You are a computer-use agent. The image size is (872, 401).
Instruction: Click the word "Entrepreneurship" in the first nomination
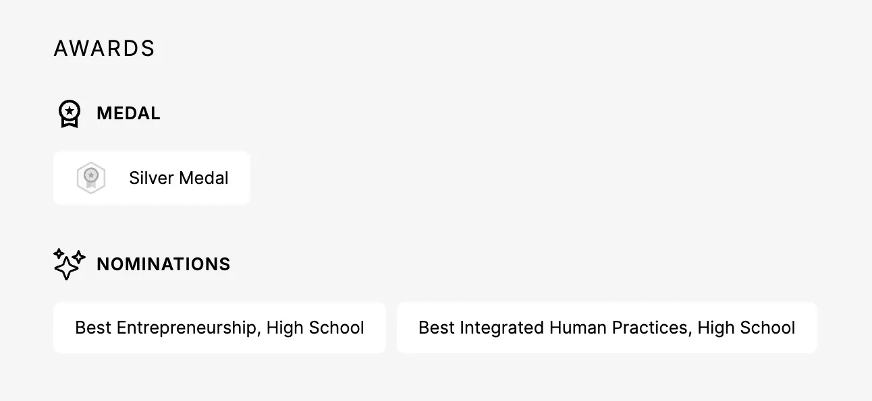click(x=186, y=328)
